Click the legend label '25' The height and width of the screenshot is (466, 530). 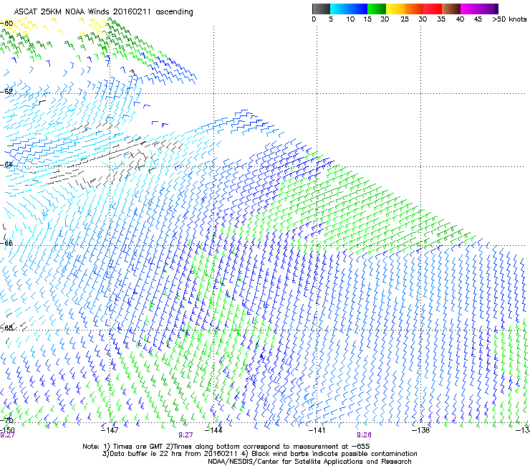(405, 19)
